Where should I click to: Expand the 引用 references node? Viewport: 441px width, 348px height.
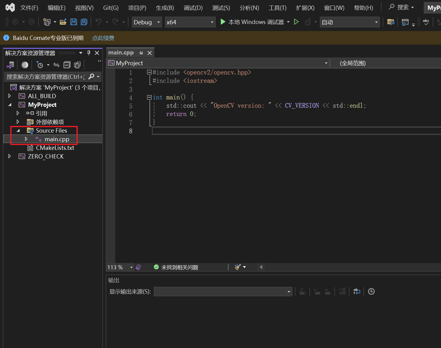pyautogui.click(x=18, y=113)
